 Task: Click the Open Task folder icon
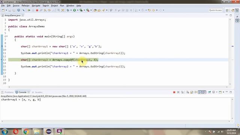[99, 10]
